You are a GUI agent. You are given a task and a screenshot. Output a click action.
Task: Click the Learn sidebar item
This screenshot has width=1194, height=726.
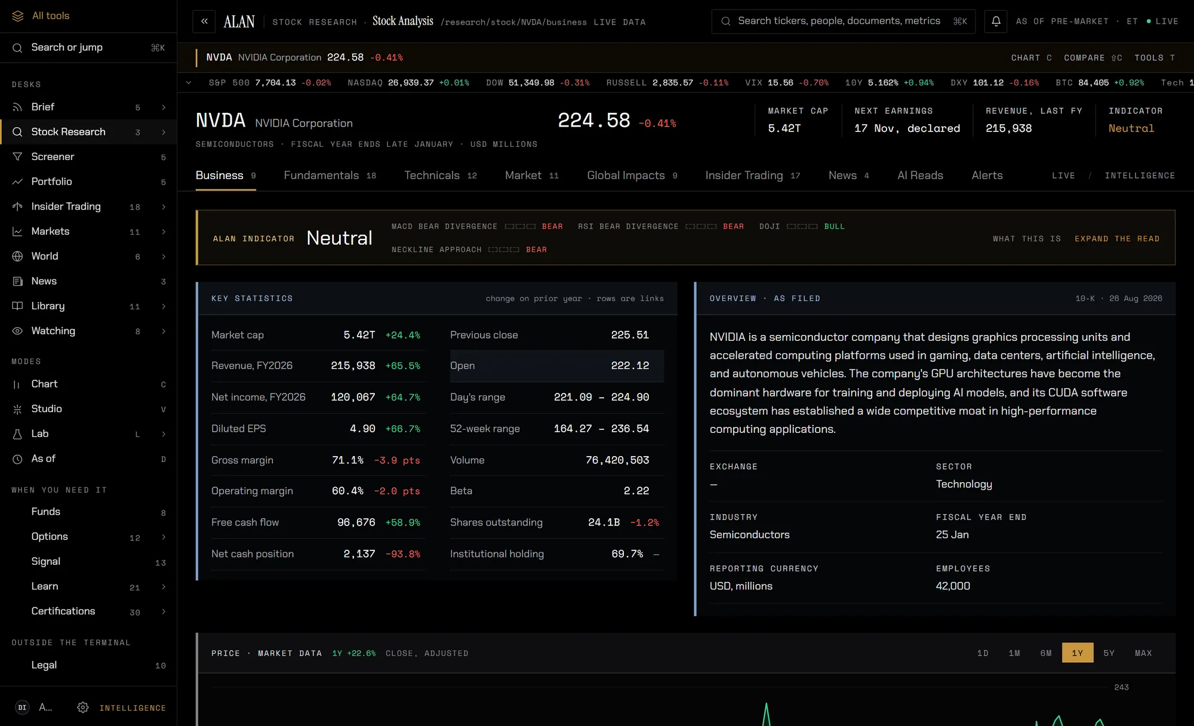pyautogui.click(x=88, y=586)
